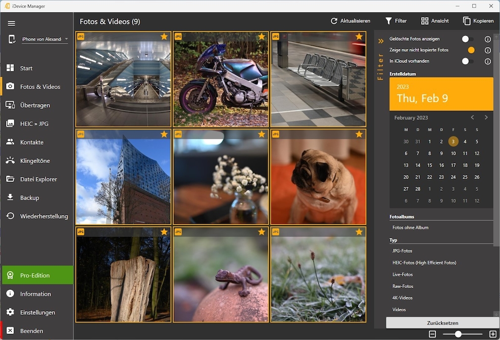
Task: Switch to the Backup section
Action: pos(37,198)
